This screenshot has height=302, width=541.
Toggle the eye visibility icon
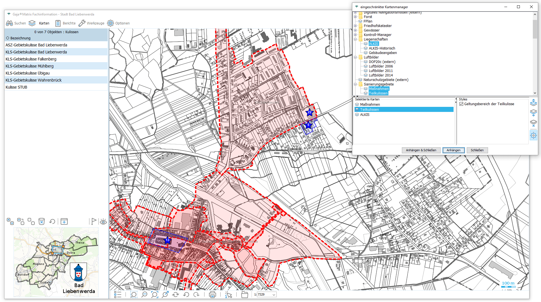pos(103,222)
